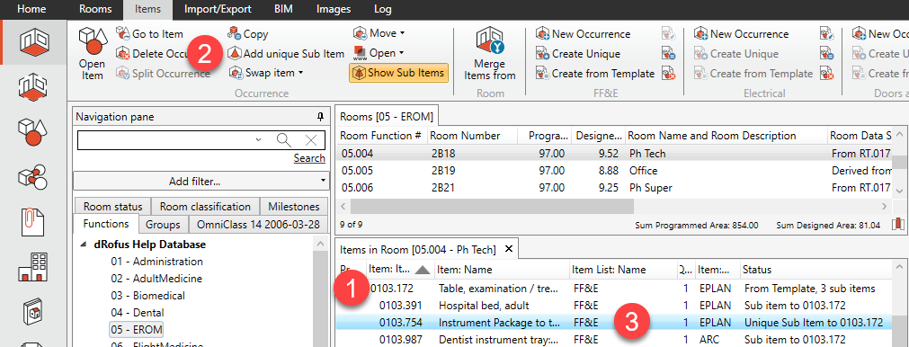Click Create Unique in the FF&E group
This screenshot has width=909, height=347.
[x=578, y=54]
